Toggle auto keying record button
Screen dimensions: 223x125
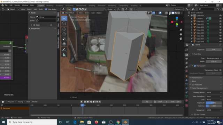[x=81, y=102]
